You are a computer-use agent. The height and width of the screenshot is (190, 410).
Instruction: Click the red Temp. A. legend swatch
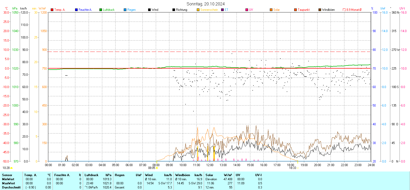(x=52, y=10)
